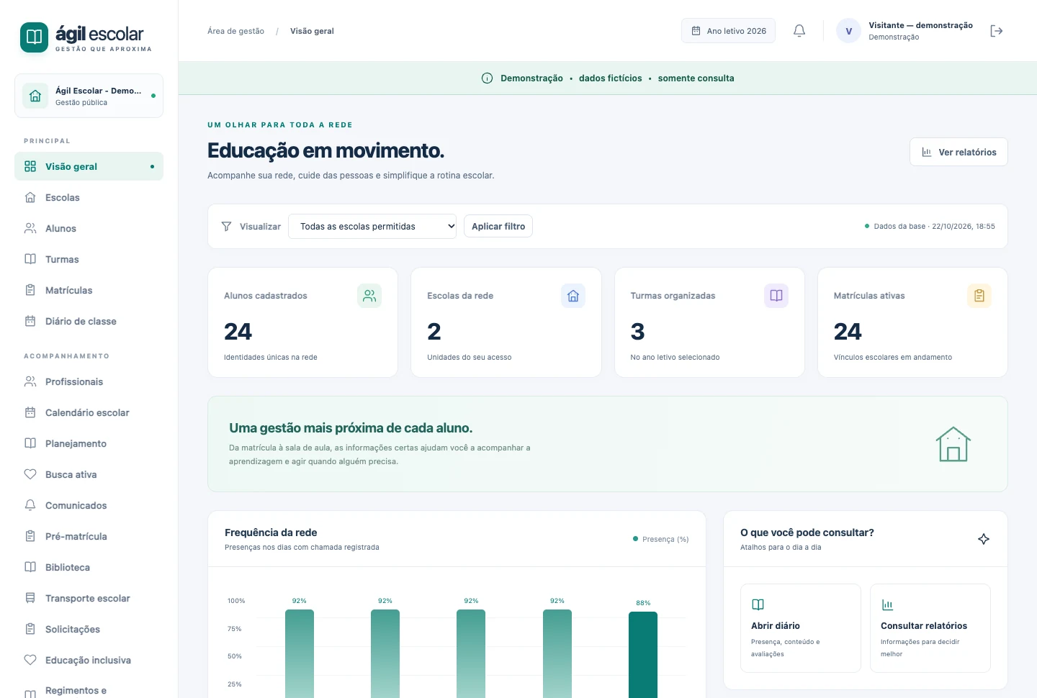The image size is (1037, 698).
Task: Navigate to Biblioteca in the sidebar
Action: (89, 567)
